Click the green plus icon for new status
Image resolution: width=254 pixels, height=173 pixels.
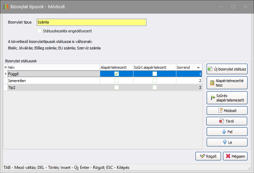(210, 69)
